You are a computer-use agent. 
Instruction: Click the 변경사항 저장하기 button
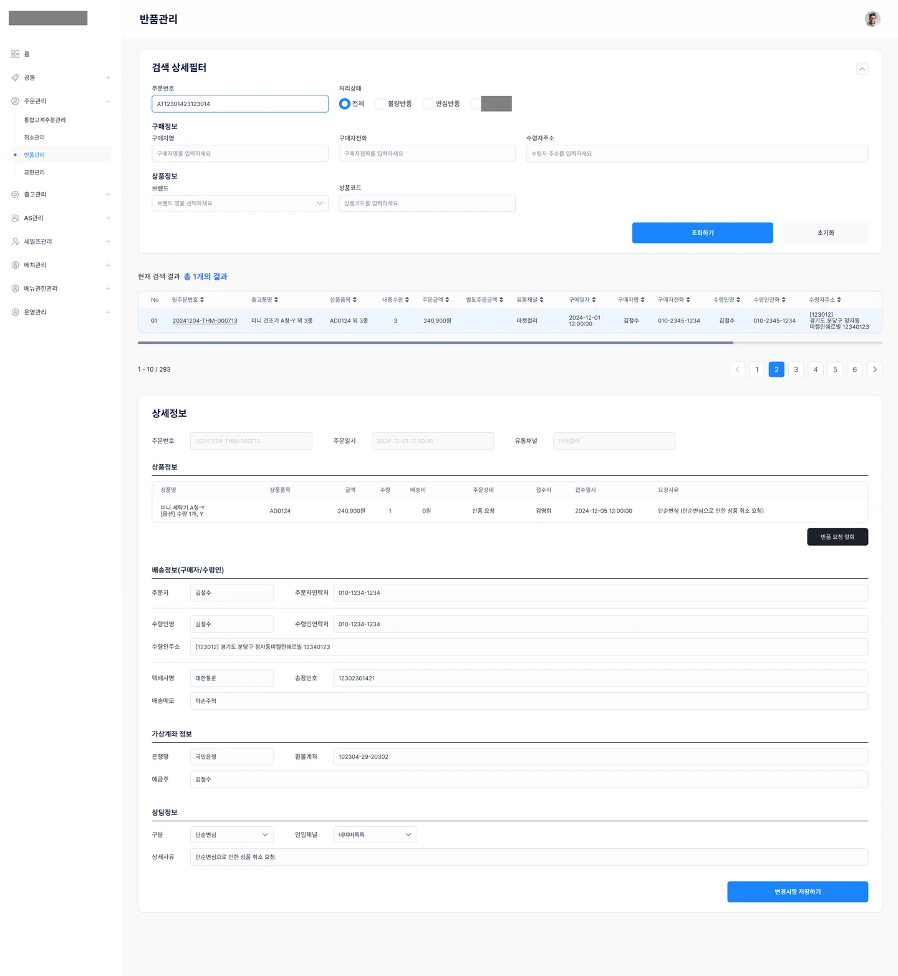coord(798,892)
